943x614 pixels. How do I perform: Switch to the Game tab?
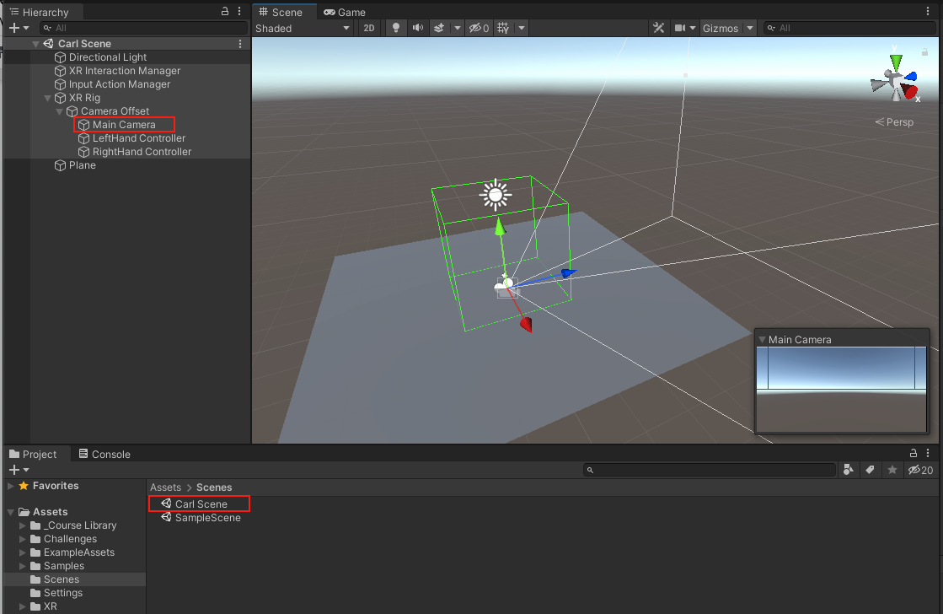(x=345, y=13)
